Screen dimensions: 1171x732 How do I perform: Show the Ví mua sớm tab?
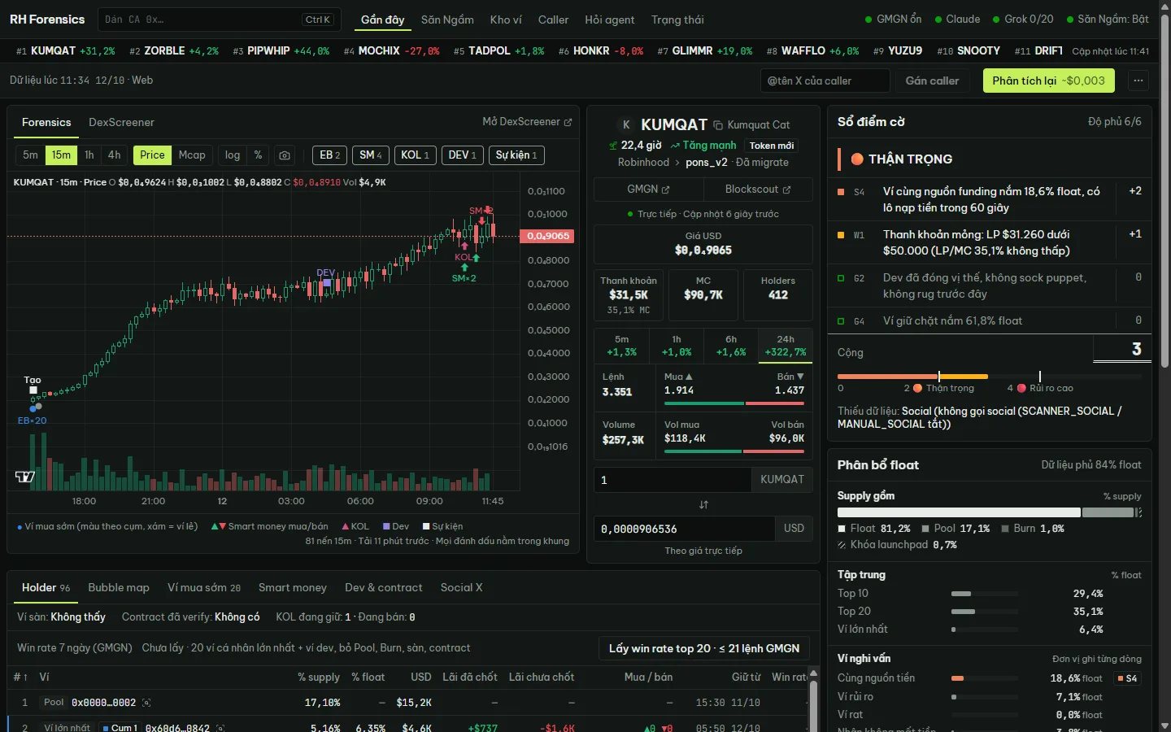(x=204, y=588)
